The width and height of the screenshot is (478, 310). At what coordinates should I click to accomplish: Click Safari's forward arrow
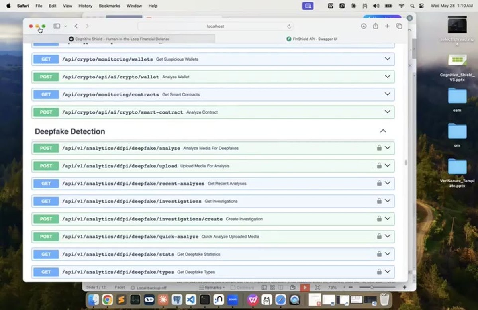pyautogui.click(x=87, y=26)
